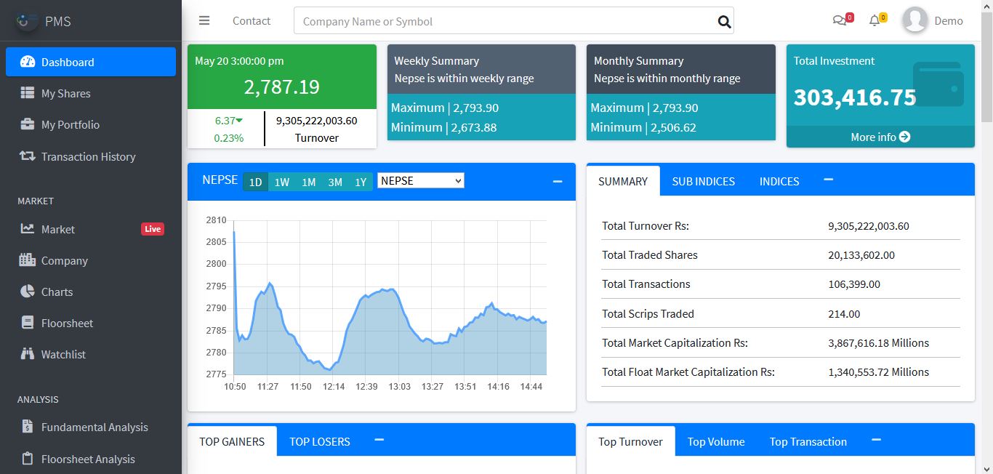Open Floorsheet from the sidebar
Image resolution: width=993 pixels, height=474 pixels.
(x=67, y=324)
